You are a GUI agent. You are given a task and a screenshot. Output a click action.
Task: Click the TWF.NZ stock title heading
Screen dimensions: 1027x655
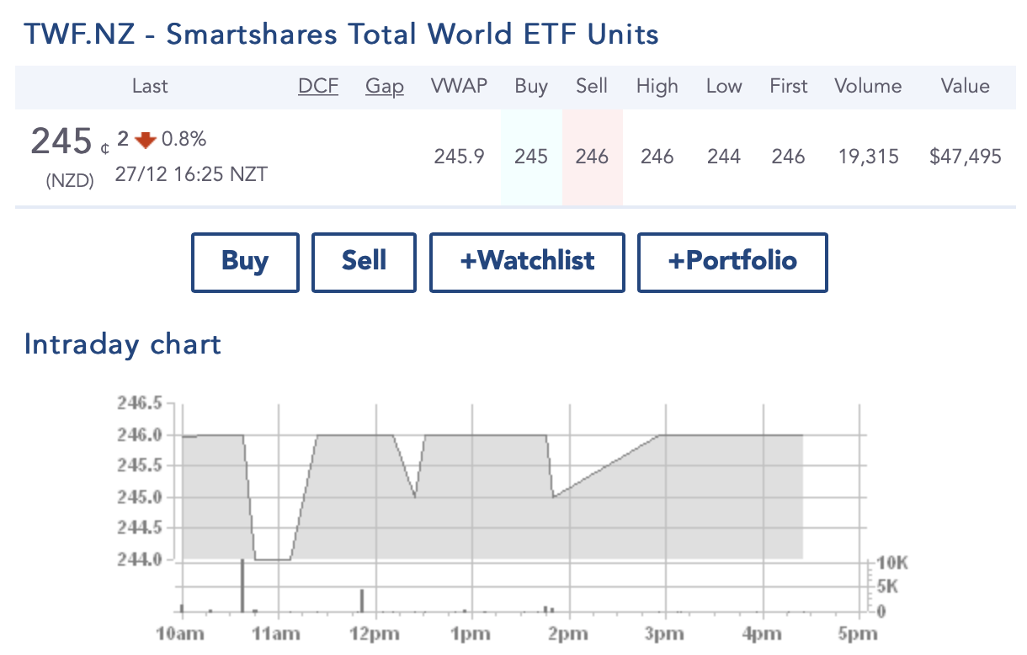tap(341, 34)
